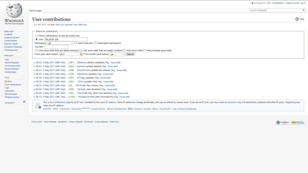The width and height of the screenshot is (308, 173).
Task: Open the Europe RIR link
Action: pos(147,109)
